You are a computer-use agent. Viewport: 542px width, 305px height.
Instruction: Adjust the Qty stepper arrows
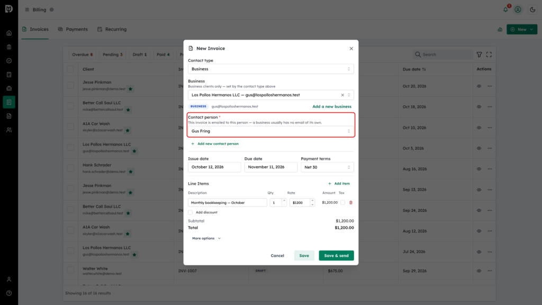pyautogui.click(x=284, y=203)
